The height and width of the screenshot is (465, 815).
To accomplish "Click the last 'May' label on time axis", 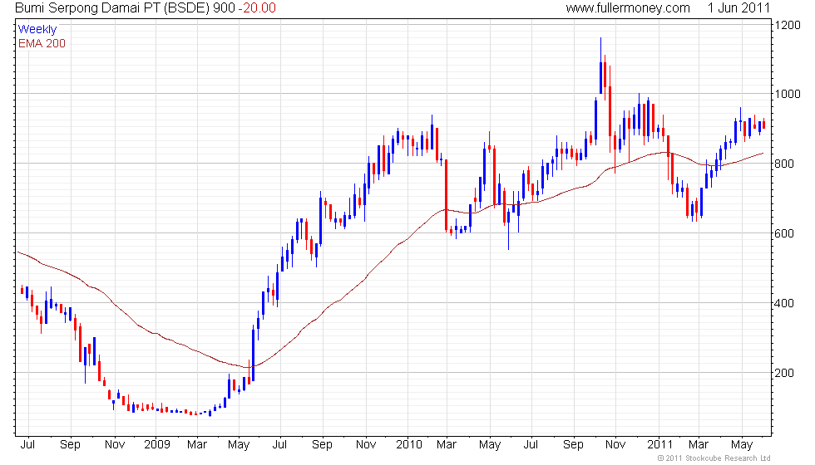I will pos(742,445).
